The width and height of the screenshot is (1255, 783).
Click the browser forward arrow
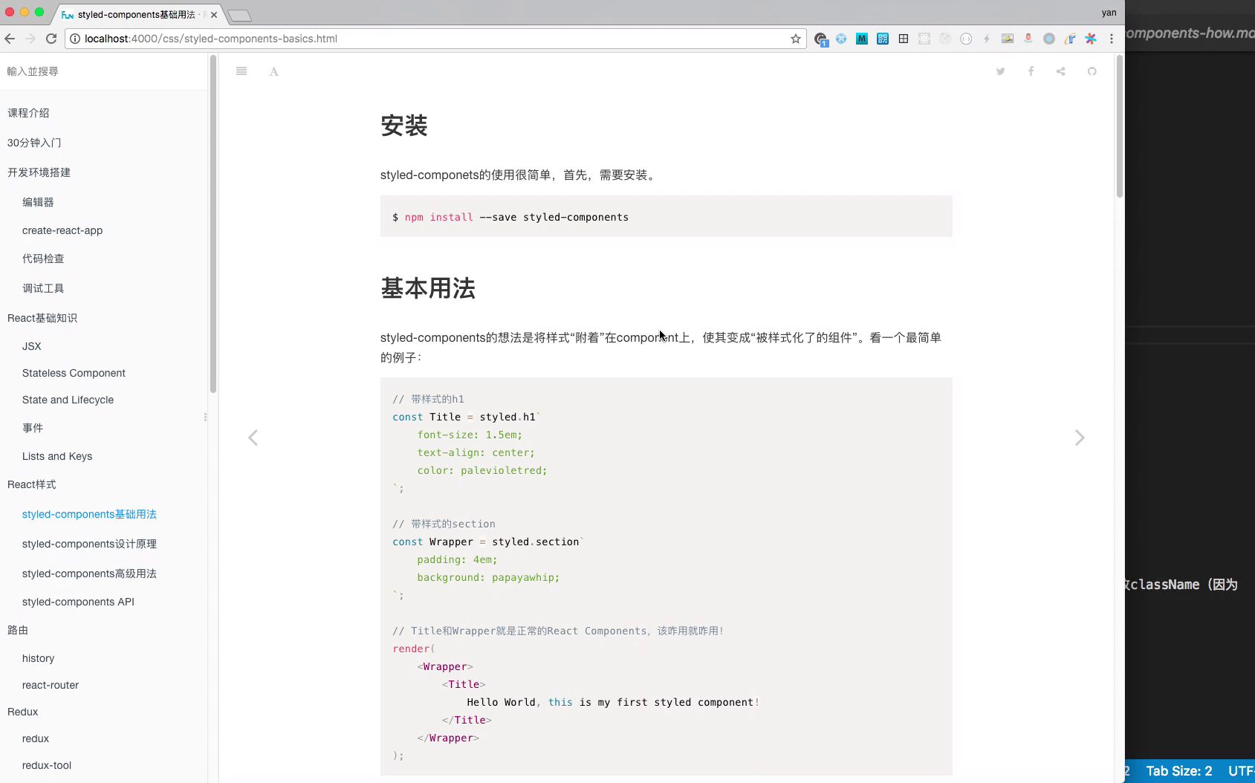coord(30,39)
